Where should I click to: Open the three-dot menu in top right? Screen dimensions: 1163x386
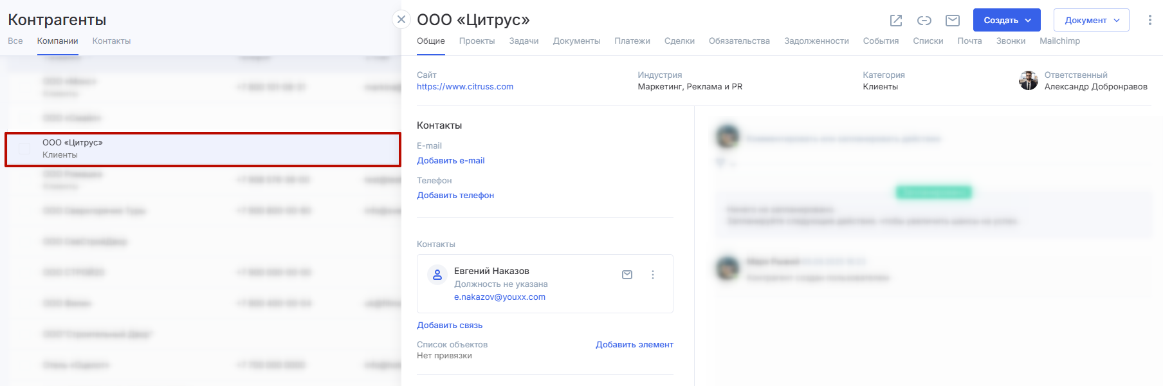tap(1149, 20)
